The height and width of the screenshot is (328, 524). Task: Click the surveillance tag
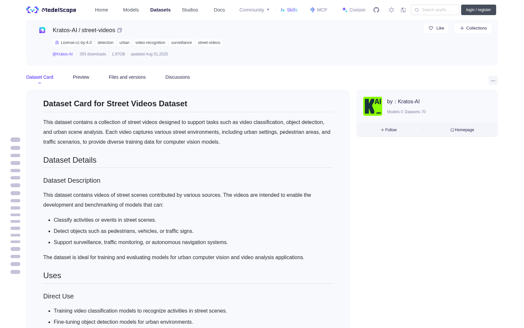(181, 43)
